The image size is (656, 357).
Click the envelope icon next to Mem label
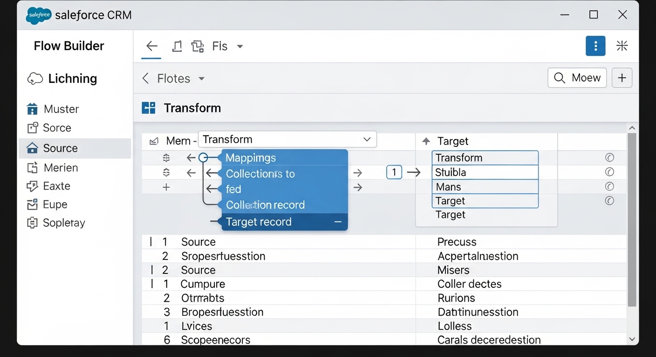coord(154,140)
